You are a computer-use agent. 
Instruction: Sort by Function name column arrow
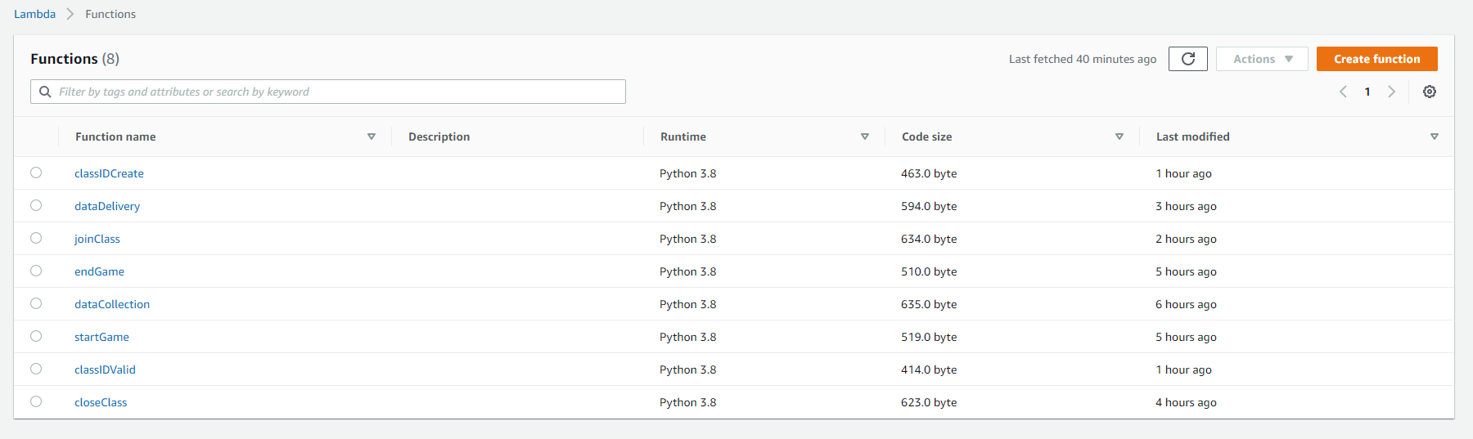[x=372, y=137]
